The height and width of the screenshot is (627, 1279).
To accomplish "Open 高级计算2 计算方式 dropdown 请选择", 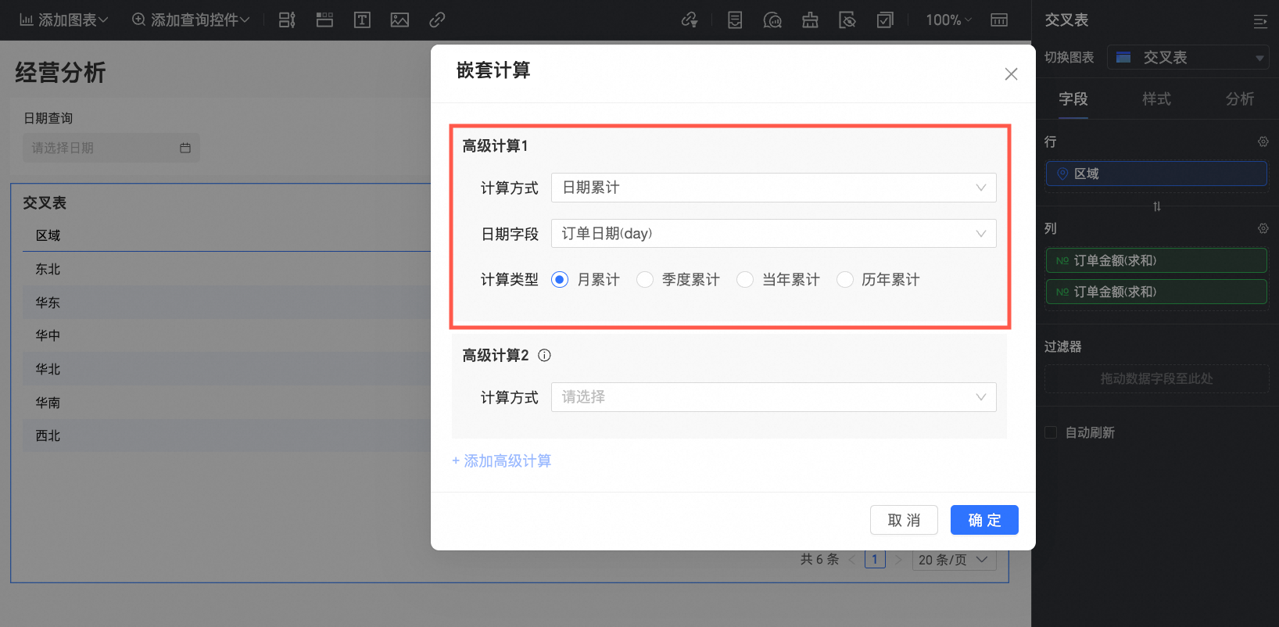I will pos(773,397).
